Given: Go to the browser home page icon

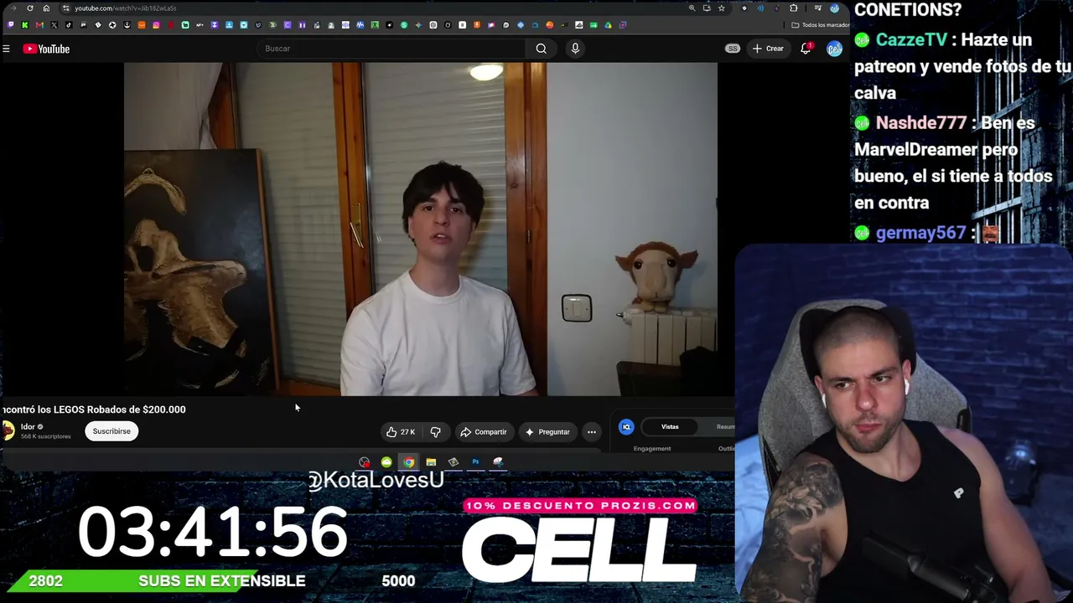Looking at the screenshot, I should pos(46,8).
